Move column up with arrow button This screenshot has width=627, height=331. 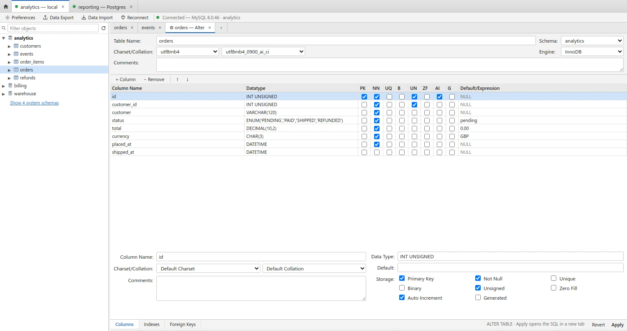click(x=177, y=79)
